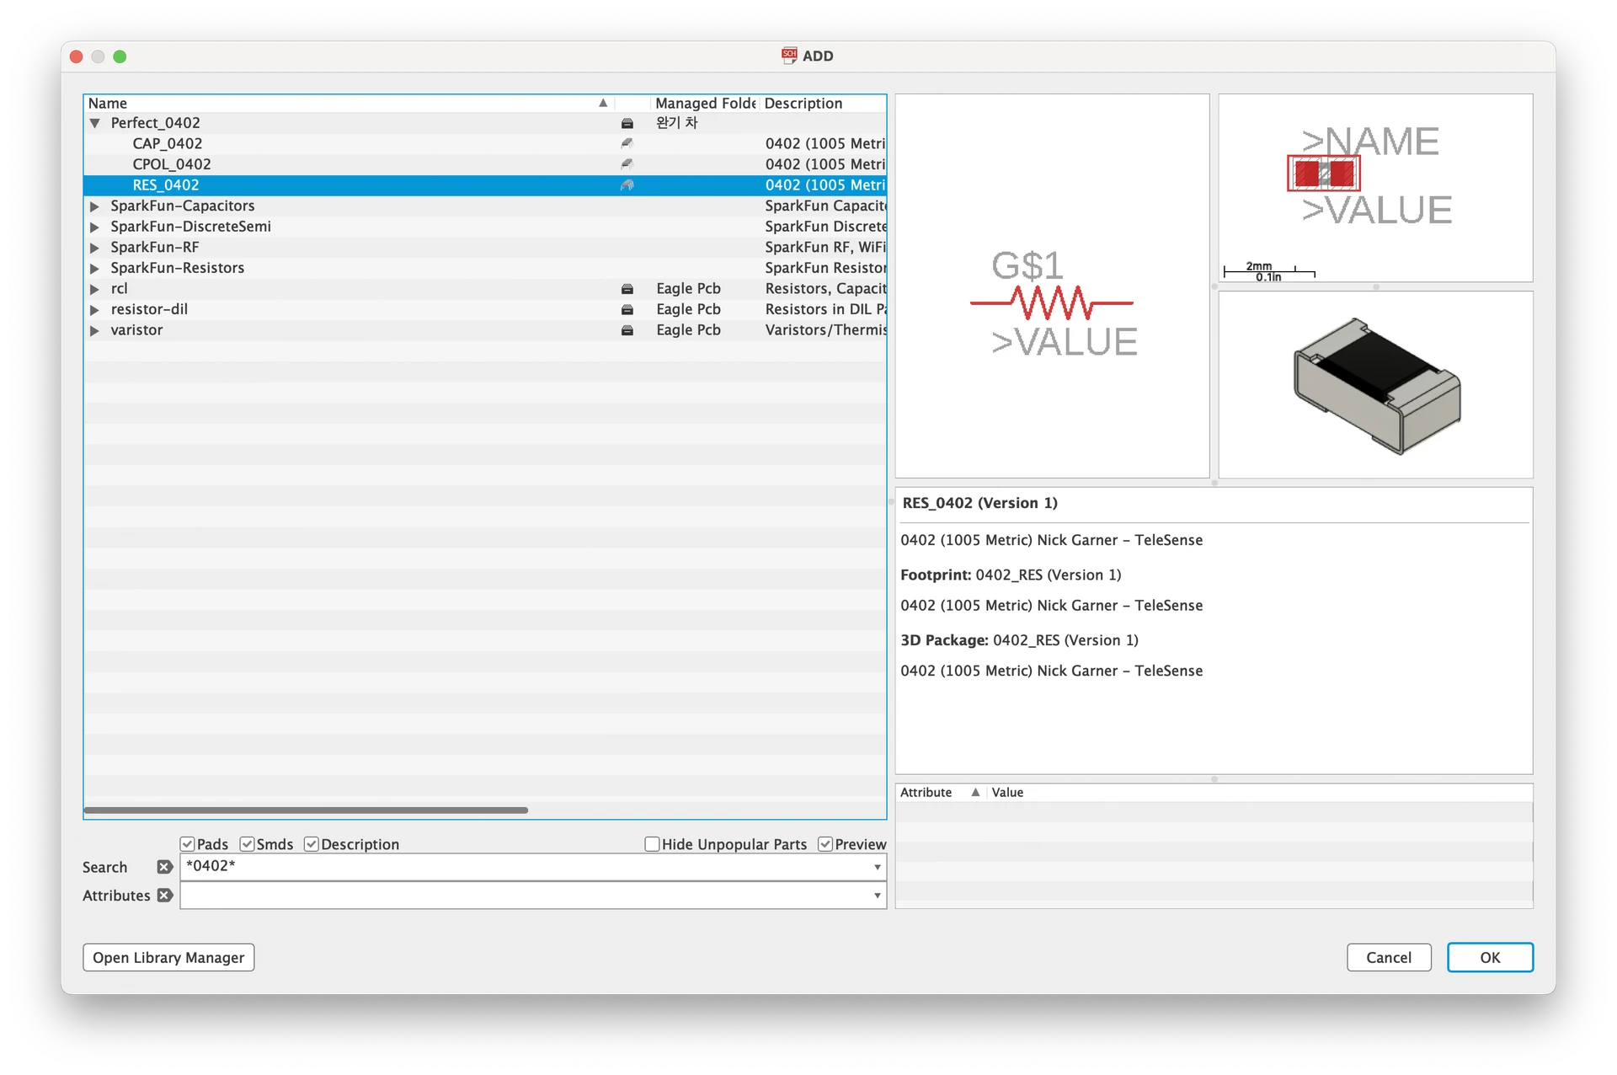Click the managed library icon for rcl
The image size is (1617, 1075).
coord(627,289)
